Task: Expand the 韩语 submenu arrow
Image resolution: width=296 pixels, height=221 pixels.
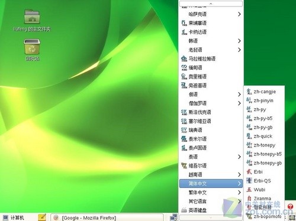Action: [x=239, y=41]
